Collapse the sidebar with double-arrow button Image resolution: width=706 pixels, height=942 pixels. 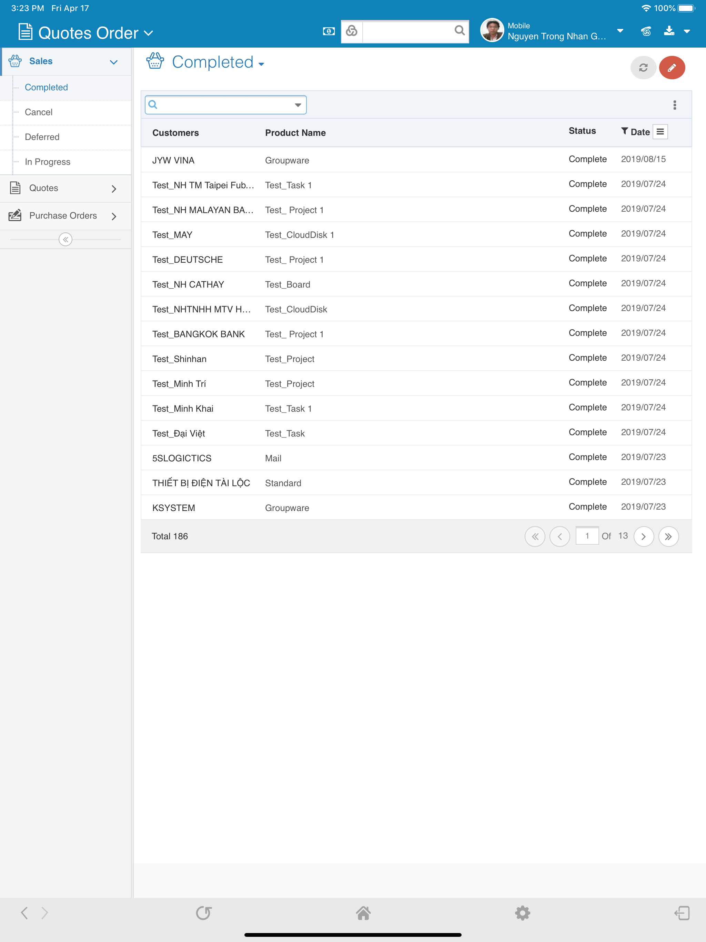tap(65, 240)
